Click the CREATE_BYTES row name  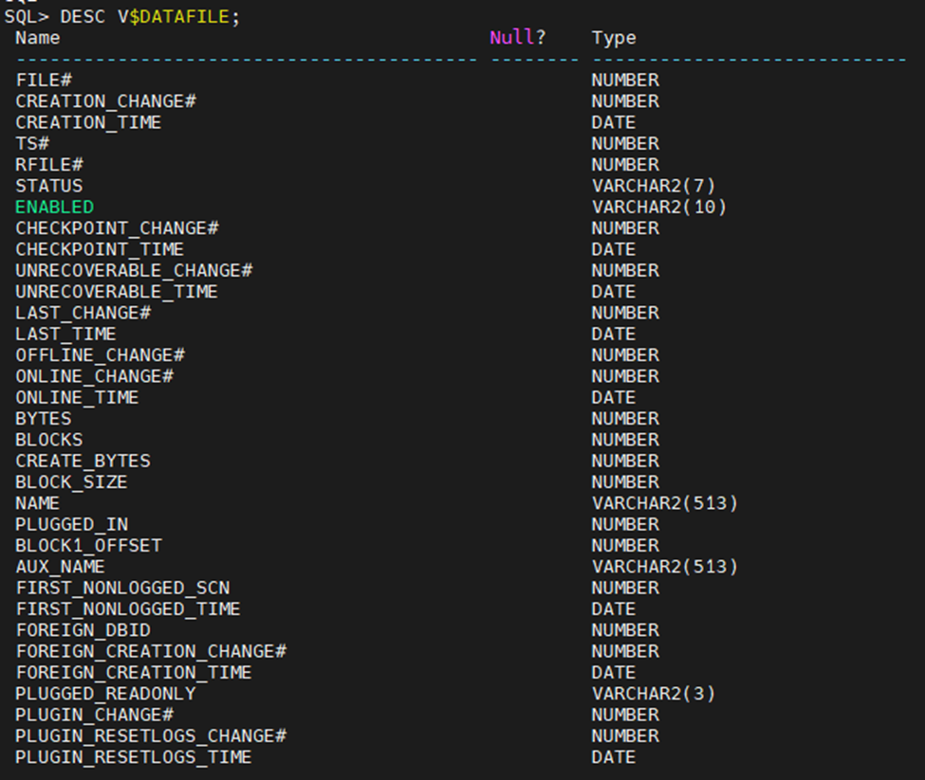(x=83, y=462)
